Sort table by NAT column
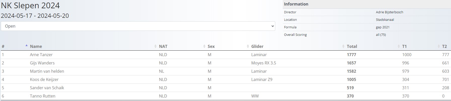Screen dimensions: 451x101 (163, 46)
